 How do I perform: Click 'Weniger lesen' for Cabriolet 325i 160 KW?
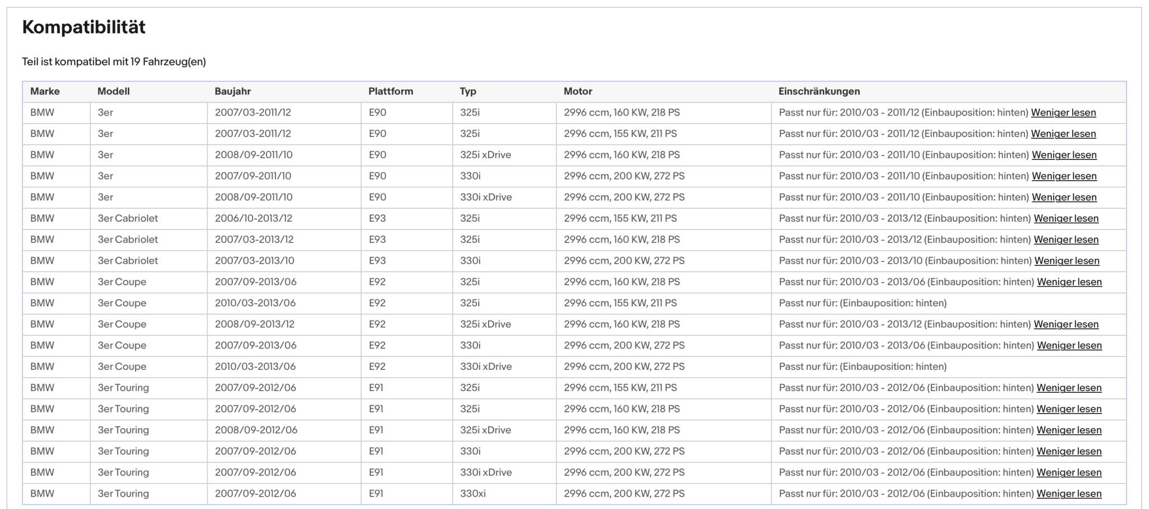[1066, 240]
